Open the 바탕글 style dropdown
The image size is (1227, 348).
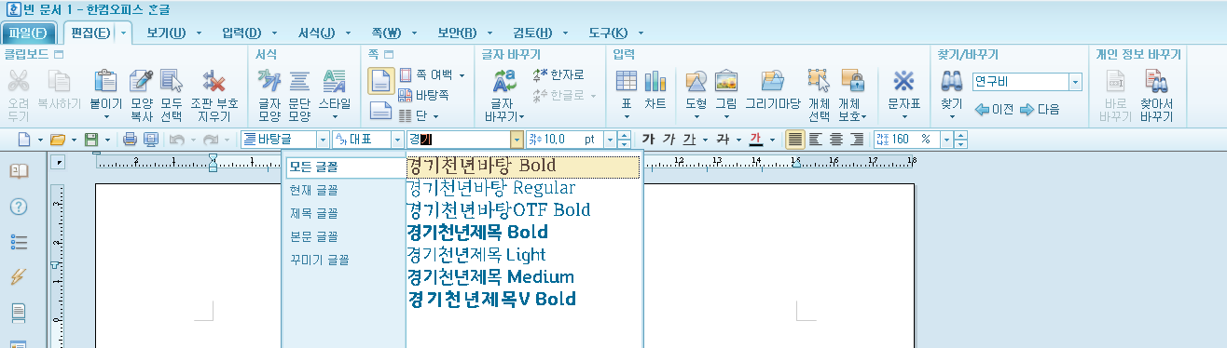[x=324, y=139]
